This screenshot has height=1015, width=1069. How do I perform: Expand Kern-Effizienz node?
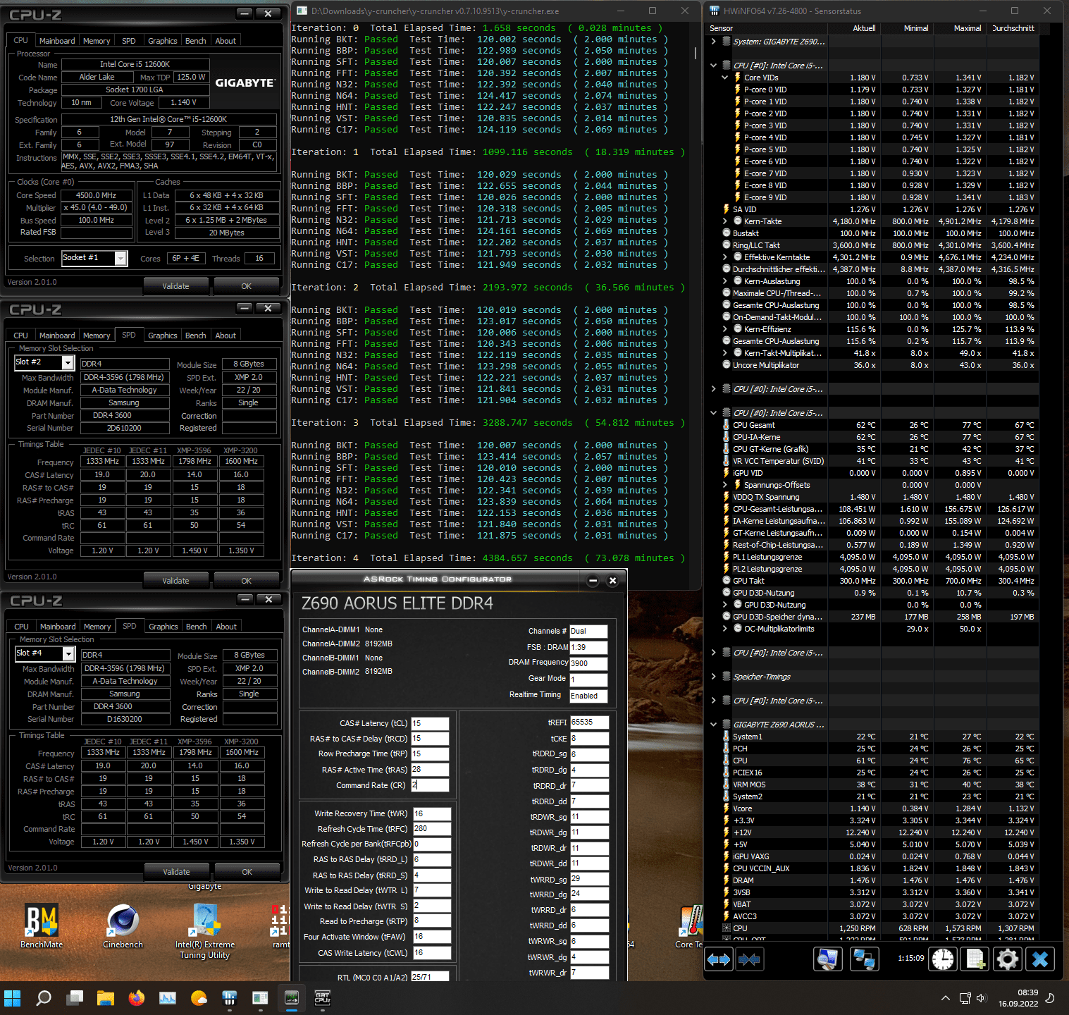coord(724,329)
